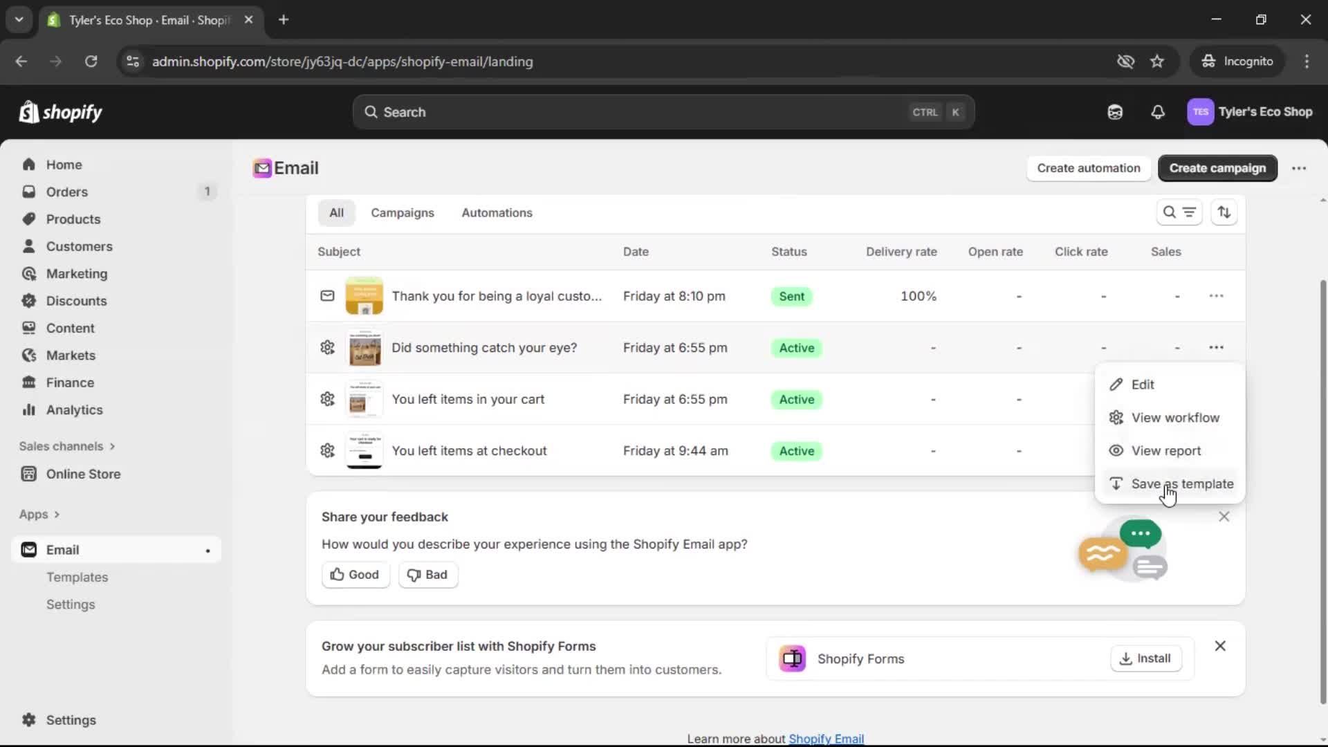Select View workflow in the menu
Viewport: 1328px width, 747px height.
(1170, 418)
